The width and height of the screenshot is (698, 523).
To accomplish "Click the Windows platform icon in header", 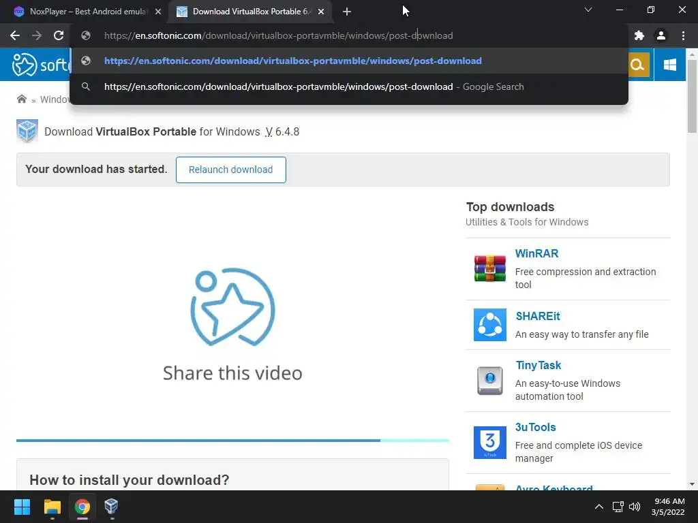I will coord(669,65).
